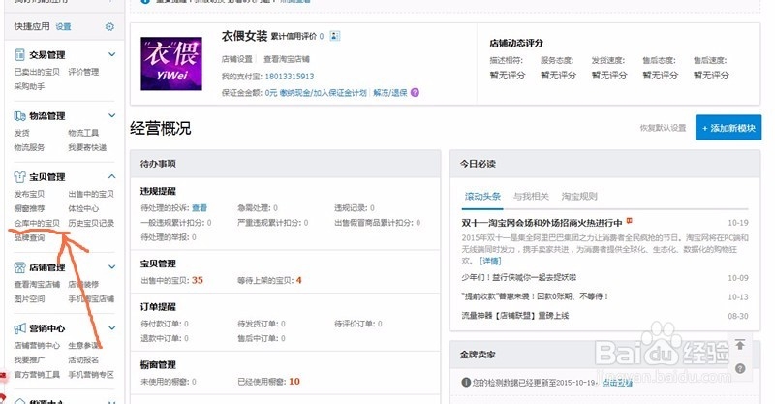The width and height of the screenshot is (775, 404).
Task: Open quick apps settings gear icon
Action: coord(109,27)
